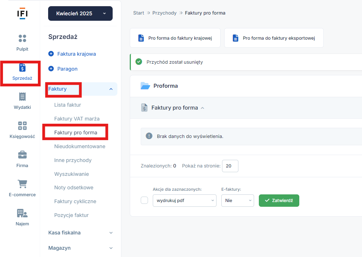Open the Najem building icon
Viewport: 362px width, 257px height.
22,213
